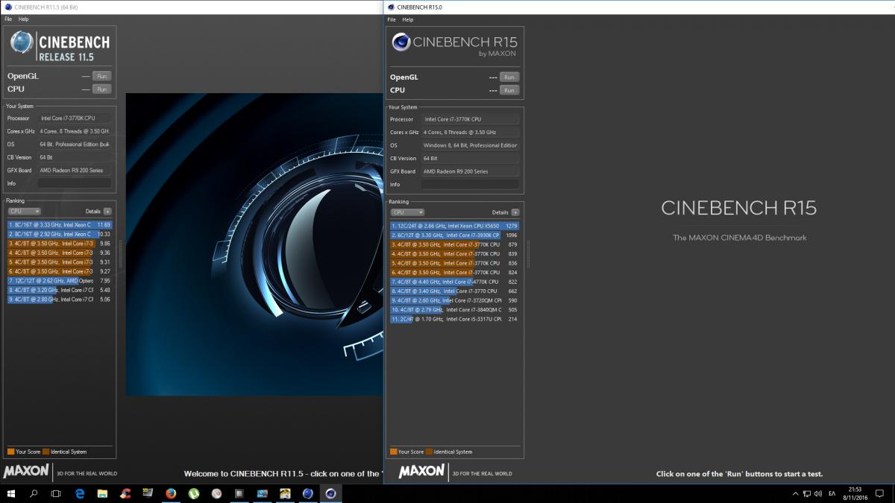Click the CINEBENCH R15 logo icon
895x503 pixels.
click(401, 42)
